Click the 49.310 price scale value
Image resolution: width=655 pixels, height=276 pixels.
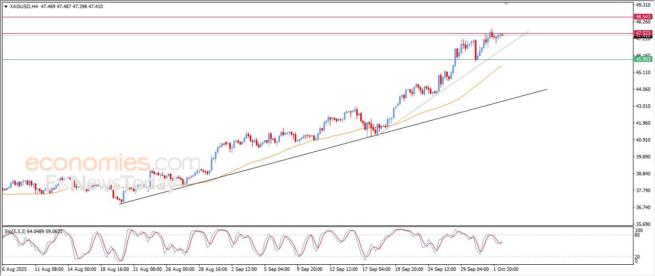(x=642, y=5)
